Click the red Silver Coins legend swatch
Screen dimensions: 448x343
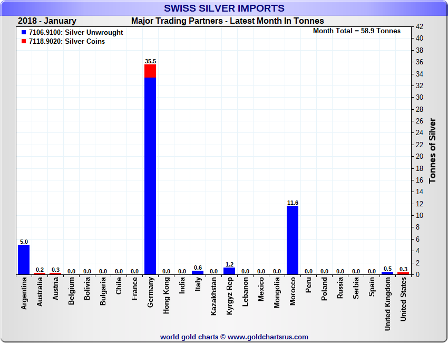(x=24, y=42)
